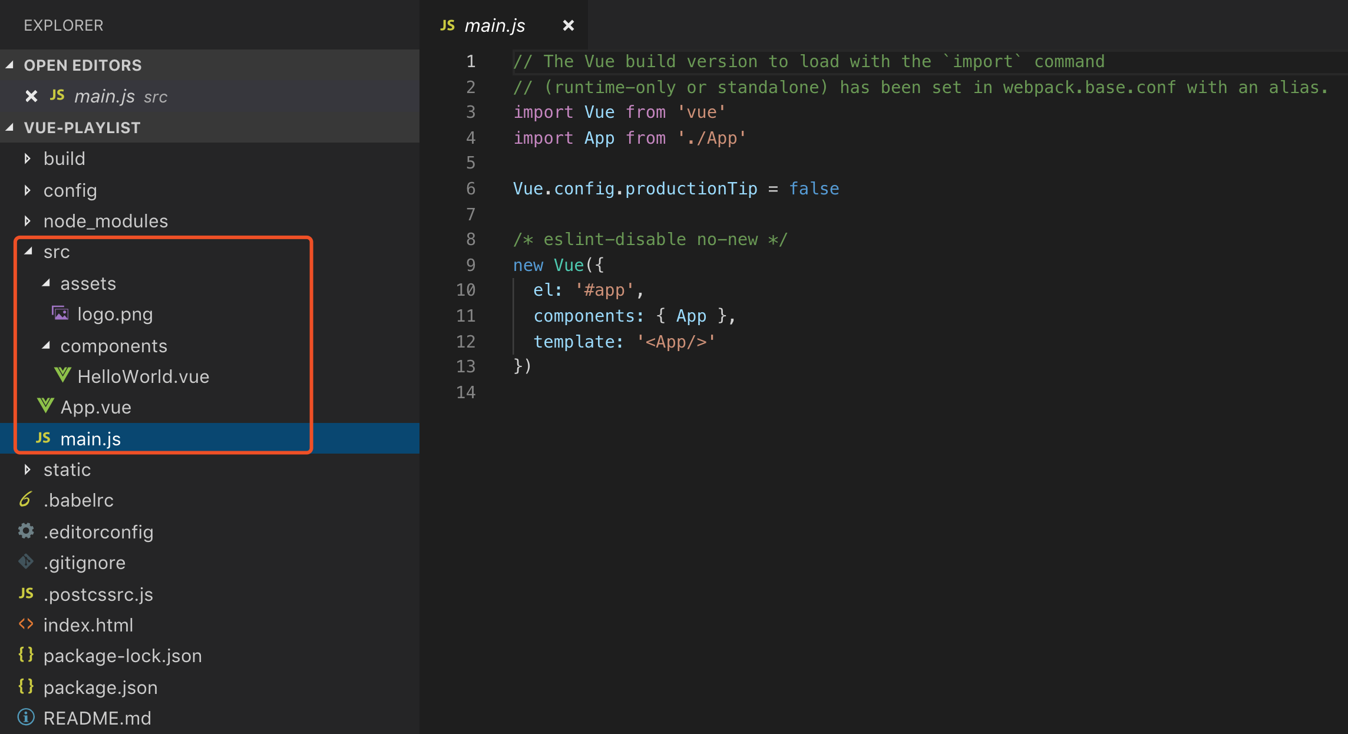Click the git icon beside .gitignore
Viewport: 1348px width, 734px height.
tap(26, 562)
